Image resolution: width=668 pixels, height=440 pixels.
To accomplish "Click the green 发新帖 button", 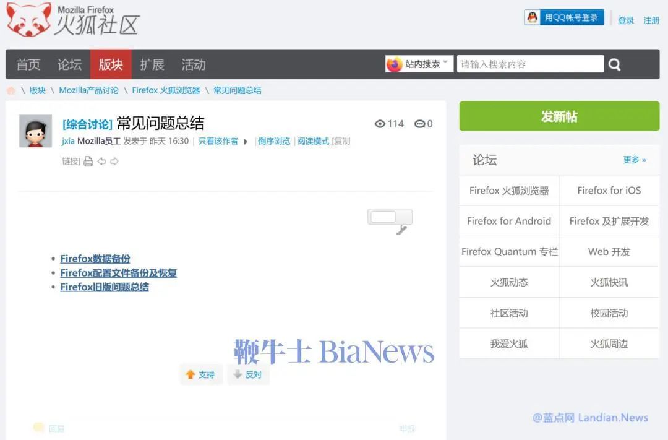I will [x=559, y=116].
